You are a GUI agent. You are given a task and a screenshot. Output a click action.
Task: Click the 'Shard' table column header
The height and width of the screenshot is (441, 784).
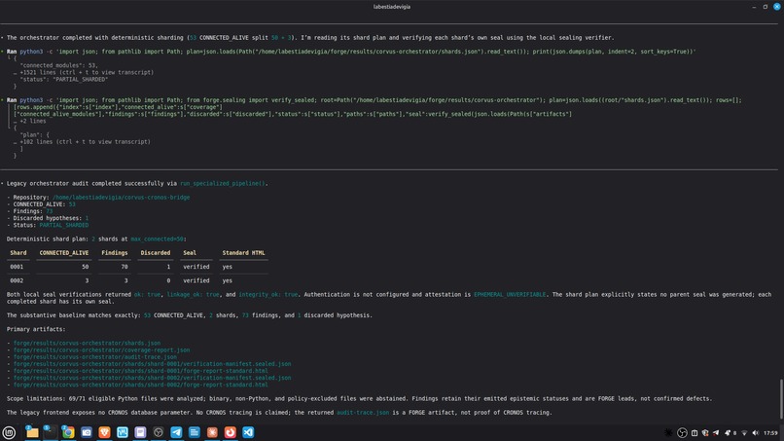[x=18, y=253]
